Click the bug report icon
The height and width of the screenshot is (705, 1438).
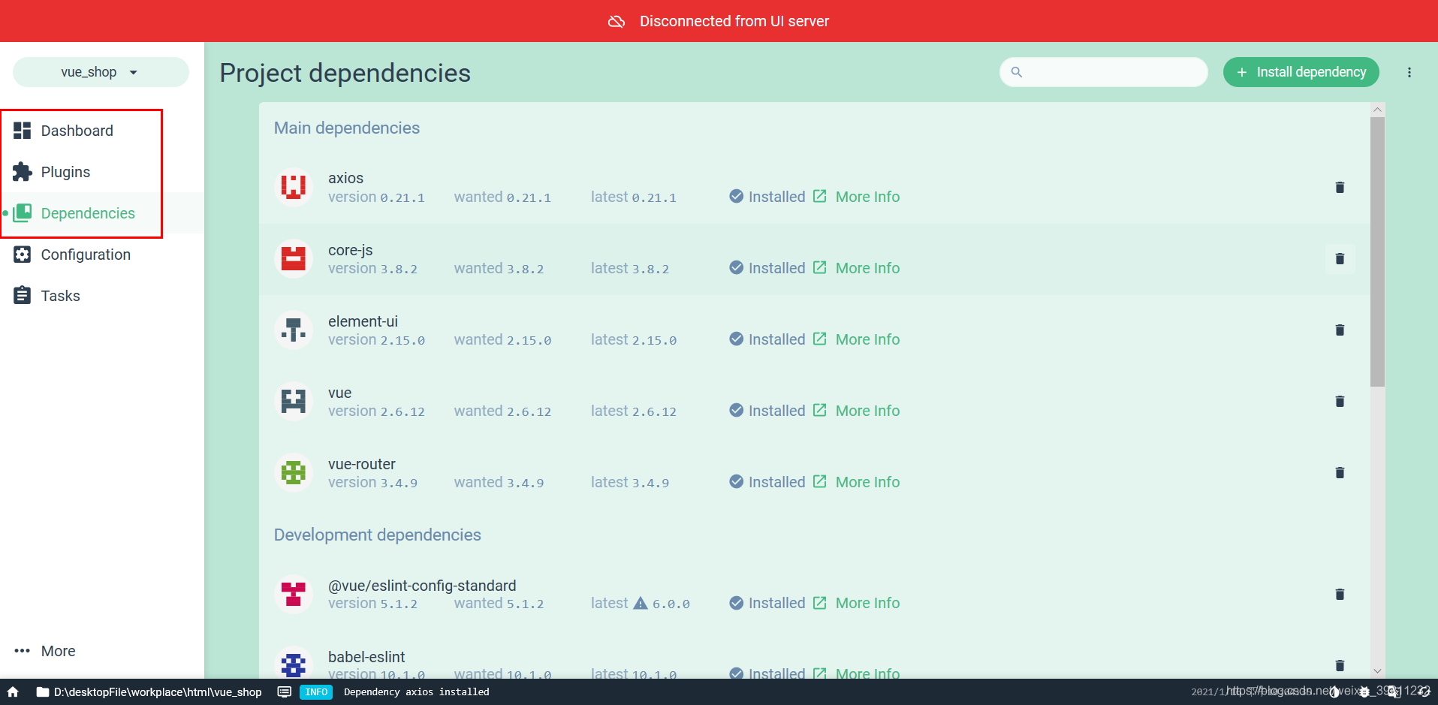coord(1364,692)
